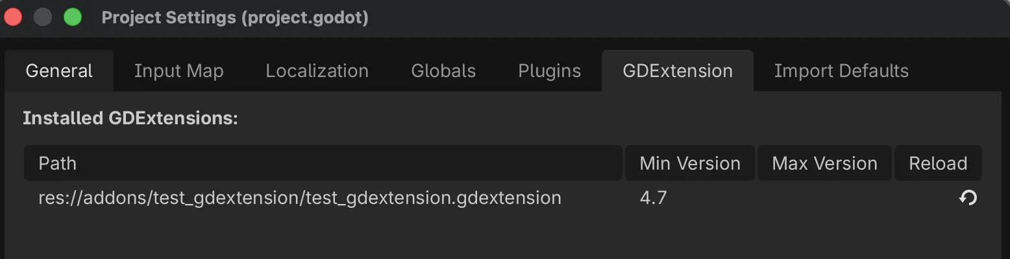The image size is (1010, 259).
Task: Select the GDExtension tab
Action: point(677,71)
